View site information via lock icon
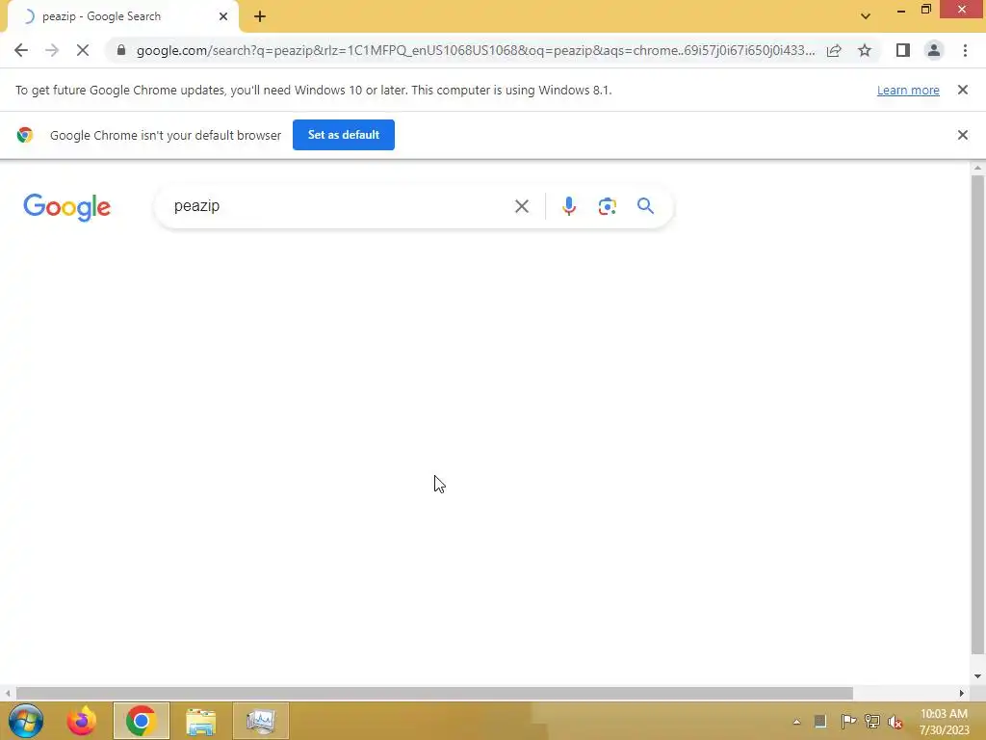The image size is (986, 740). [121, 50]
